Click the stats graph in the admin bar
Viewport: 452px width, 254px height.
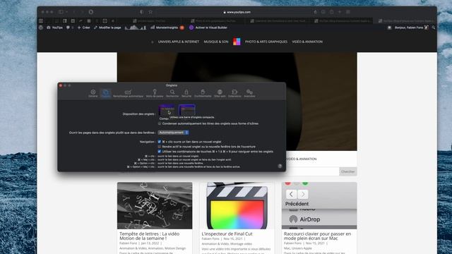pos(136,28)
